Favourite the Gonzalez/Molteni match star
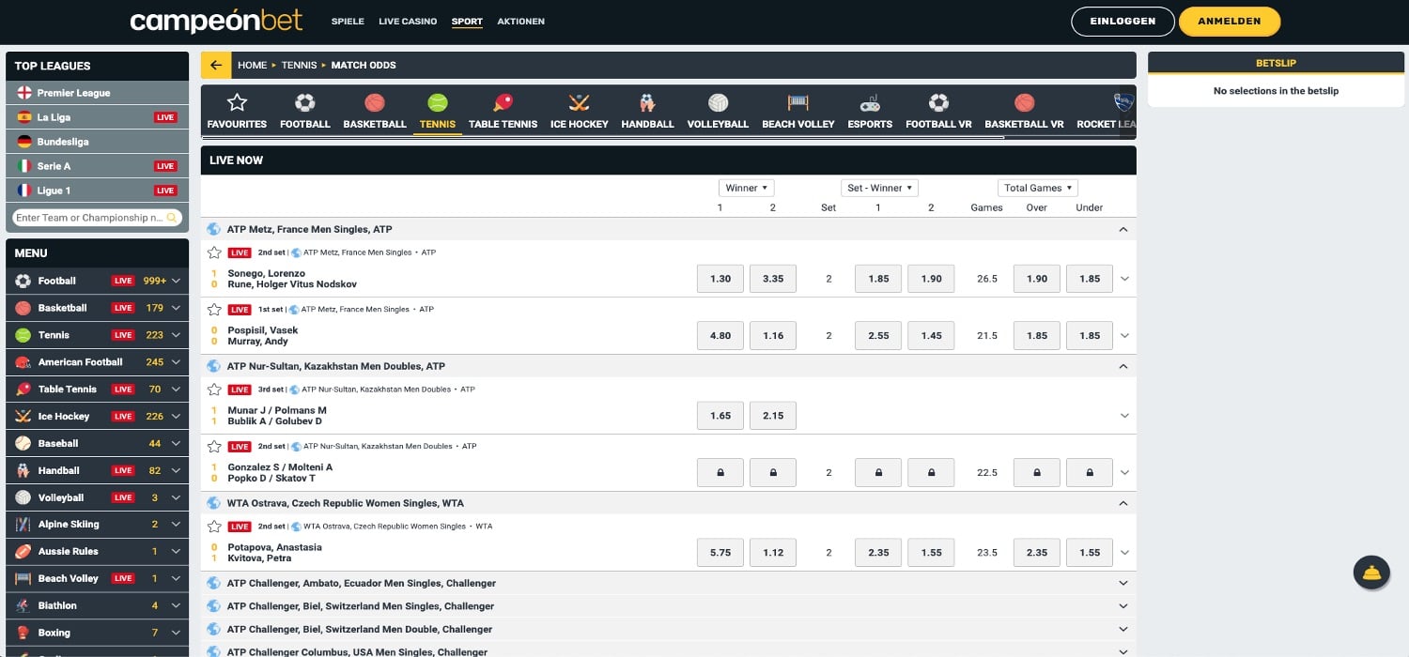Screen dimensions: 1409x657 [214, 447]
